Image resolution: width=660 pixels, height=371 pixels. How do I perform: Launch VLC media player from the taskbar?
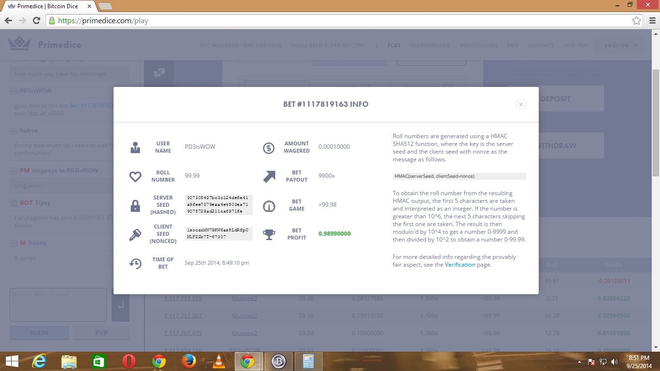pyautogui.click(x=219, y=361)
